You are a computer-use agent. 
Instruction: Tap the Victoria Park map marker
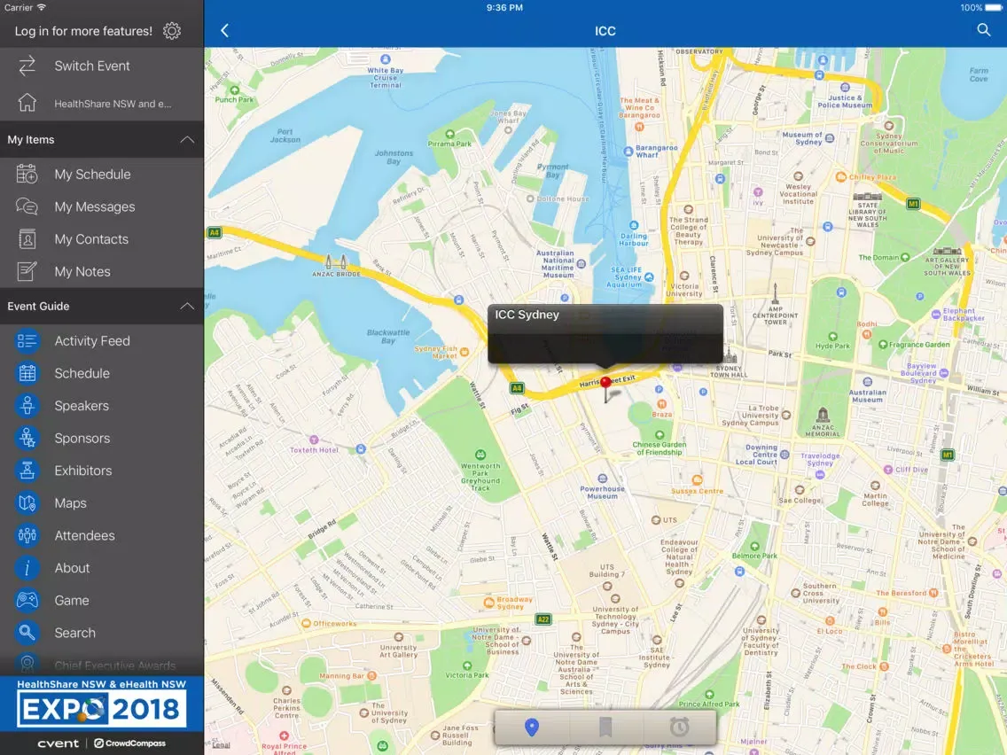(467, 665)
